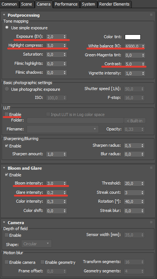Screen dimensions: 157x279
Task: Click Exposure (EV) spinner arrows
Action: tap(64, 37)
